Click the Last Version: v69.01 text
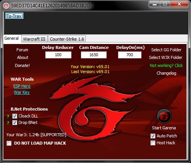 pyautogui.click(x=90, y=72)
